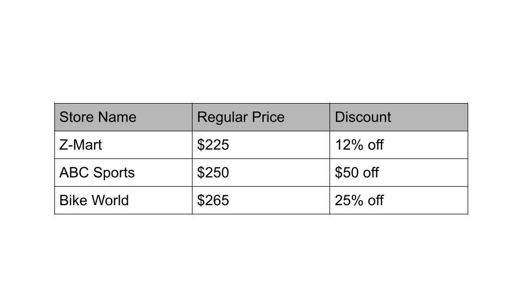Click the word Sports in ABC Sports
This screenshot has width=522, height=293.
click(x=114, y=173)
